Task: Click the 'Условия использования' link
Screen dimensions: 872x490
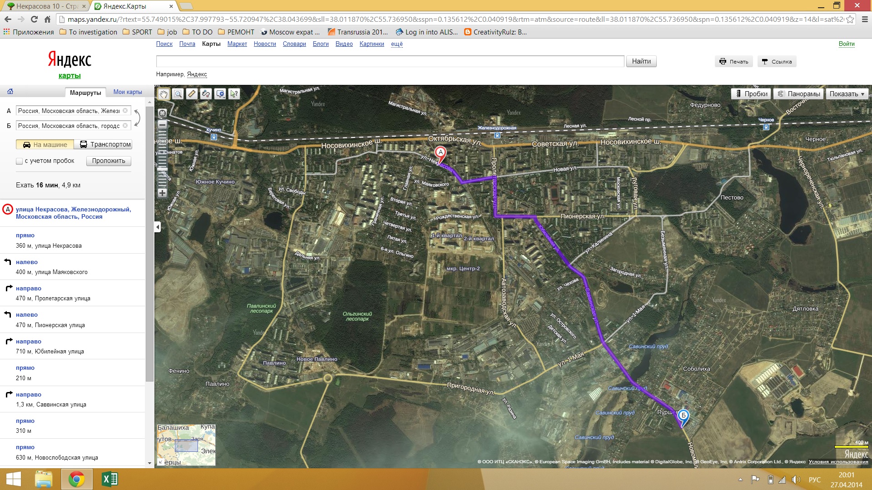Action: 838,462
